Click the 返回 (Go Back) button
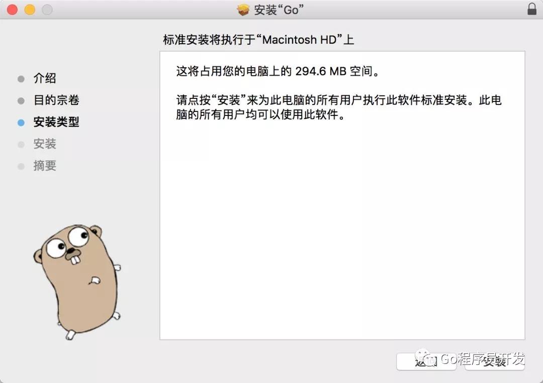The height and width of the screenshot is (383, 543). [426, 361]
